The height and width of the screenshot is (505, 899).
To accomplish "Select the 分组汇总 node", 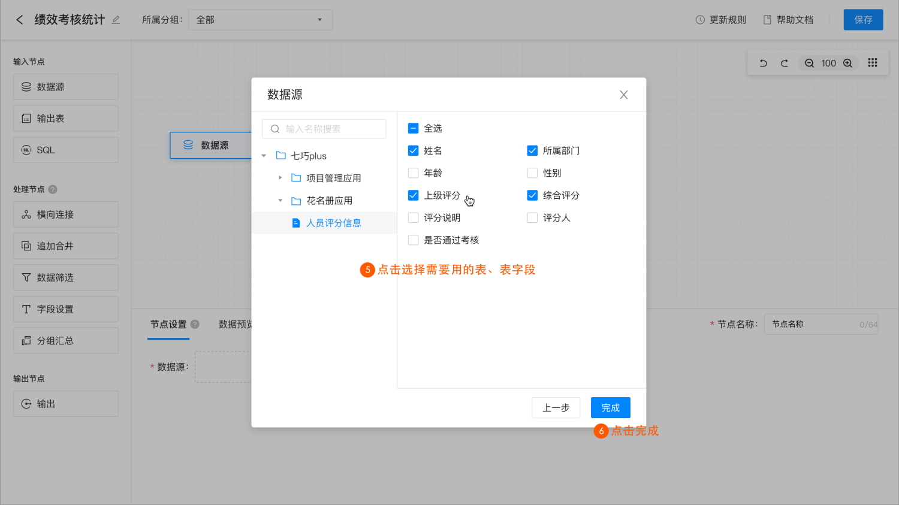I will [x=66, y=340].
